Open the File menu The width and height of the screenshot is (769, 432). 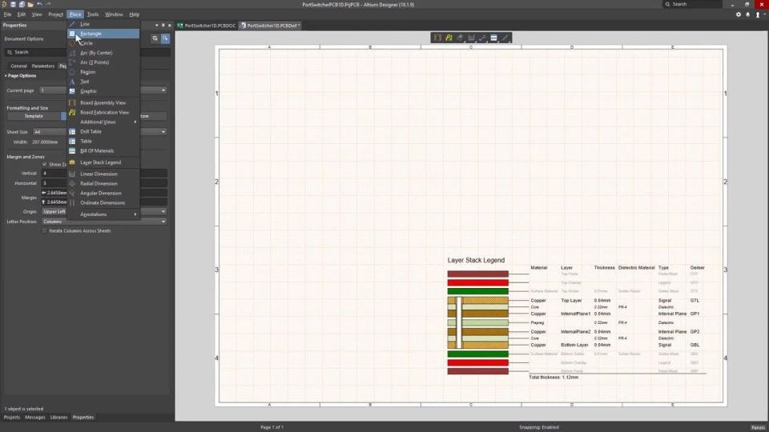[x=7, y=14]
